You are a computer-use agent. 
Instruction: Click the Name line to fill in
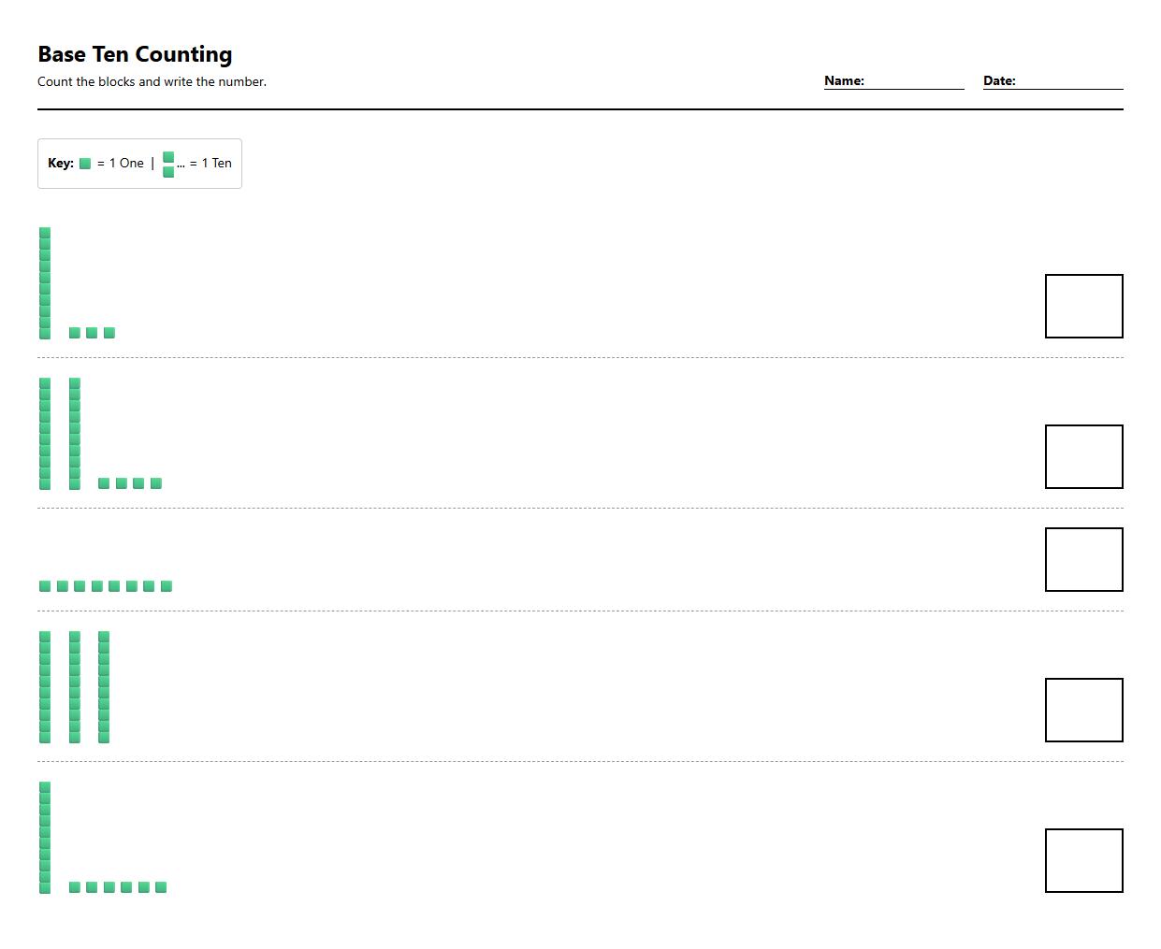click(x=913, y=81)
